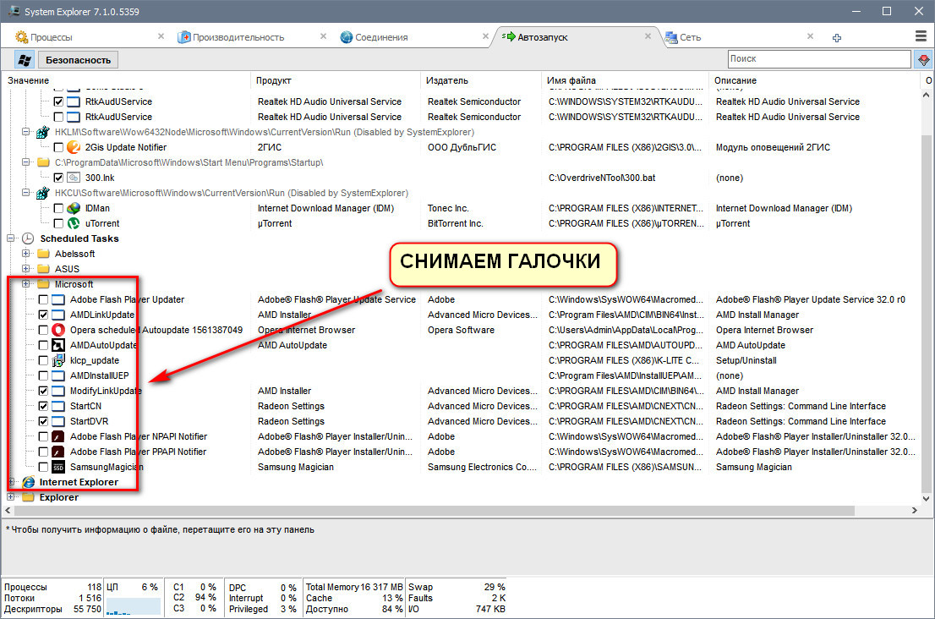Click the AMDAutoUpdate icon

[x=57, y=345]
